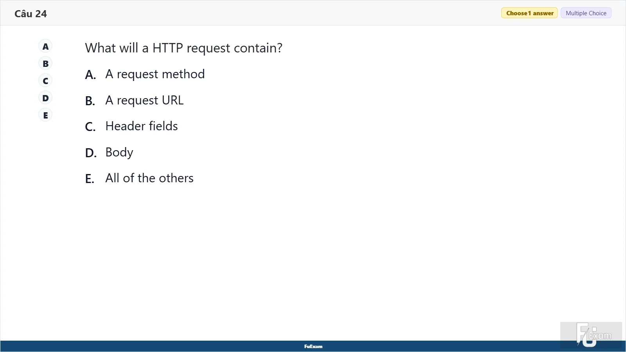
Task: Click the bold letter 'E.' option label
Action: pyautogui.click(x=90, y=179)
